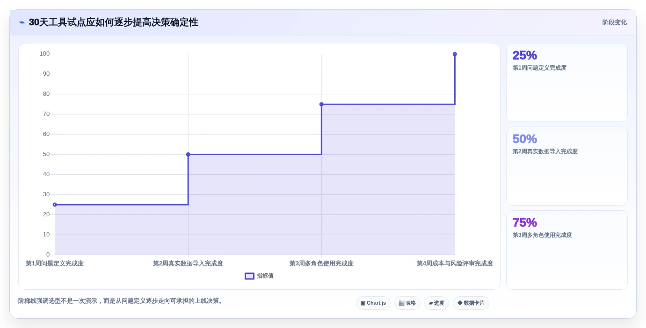Click x-axis label 第1周问题定义完成度
Screen dimensions: 646x328
pos(55,264)
